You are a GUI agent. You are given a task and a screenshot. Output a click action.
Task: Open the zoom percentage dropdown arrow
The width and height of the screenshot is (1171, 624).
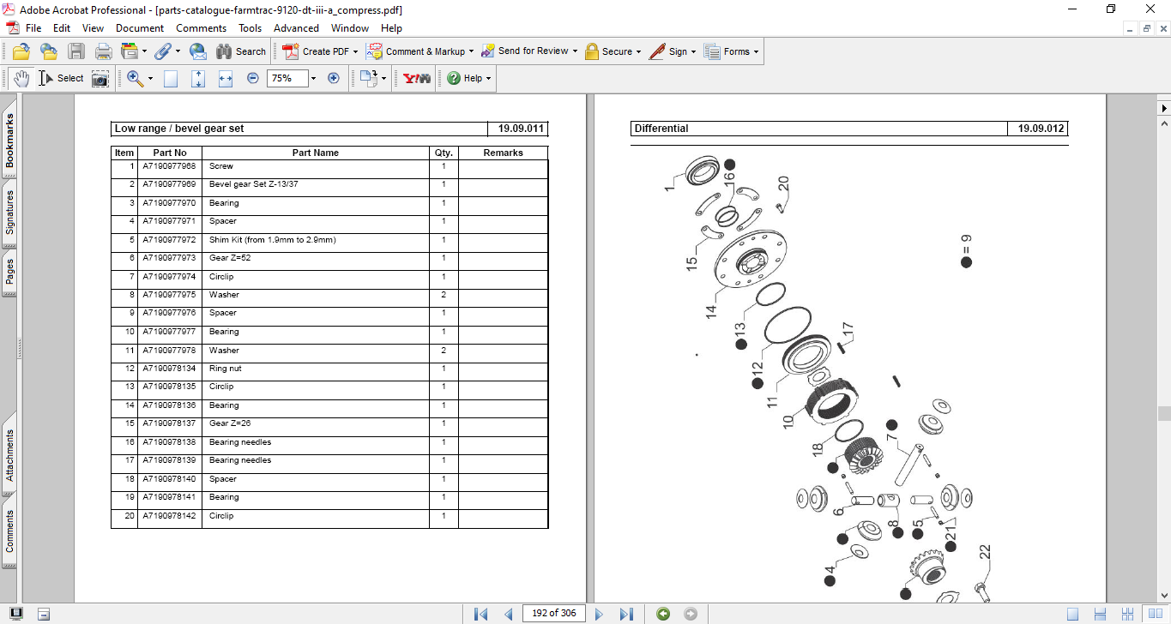click(313, 78)
